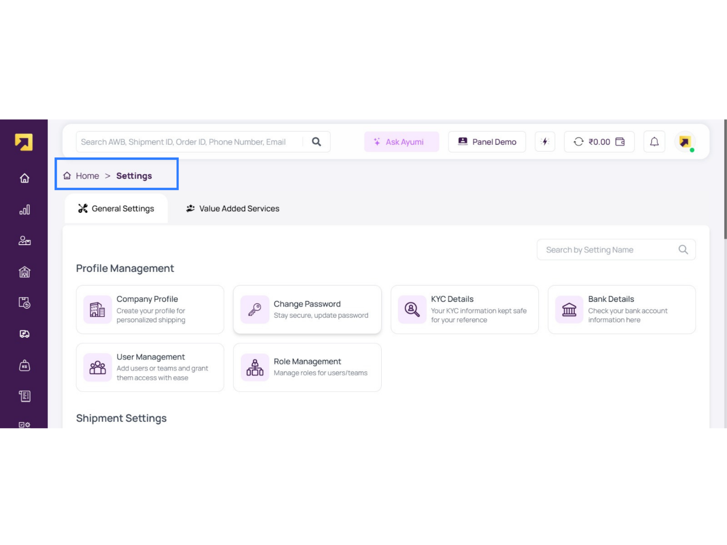Refresh the wallet balance of ₹0.00
Image resolution: width=727 pixels, height=545 pixels.
pos(579,142)
